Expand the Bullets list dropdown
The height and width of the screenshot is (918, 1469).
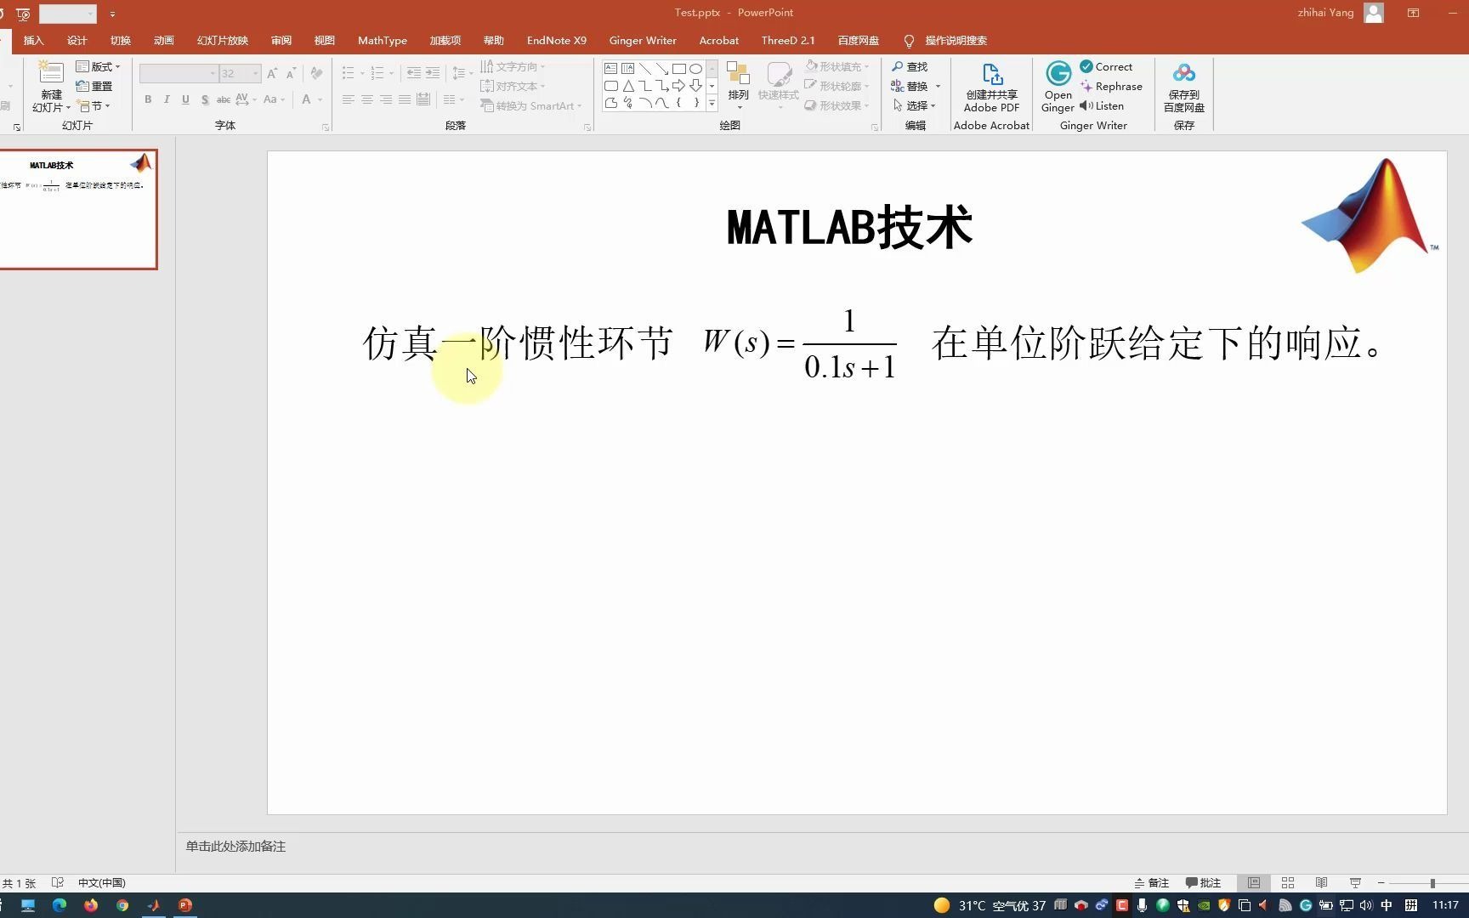coord(362,73)
